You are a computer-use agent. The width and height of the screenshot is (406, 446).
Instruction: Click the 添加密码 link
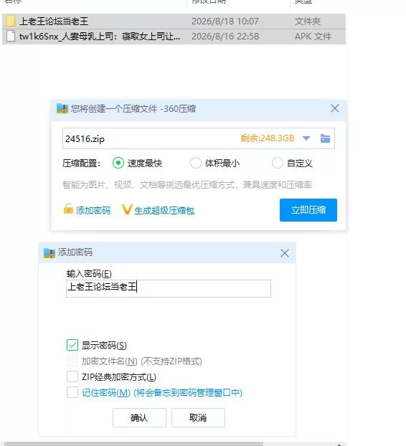point(93,211)
